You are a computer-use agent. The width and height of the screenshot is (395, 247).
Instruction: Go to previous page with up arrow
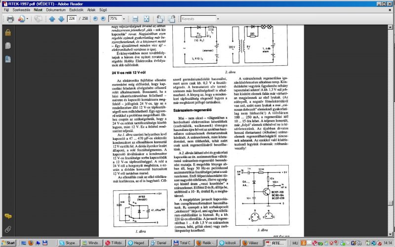click(52, 19)
